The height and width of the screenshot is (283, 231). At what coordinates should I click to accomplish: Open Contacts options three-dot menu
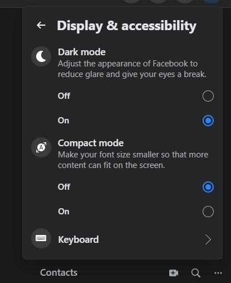point(218,273)
